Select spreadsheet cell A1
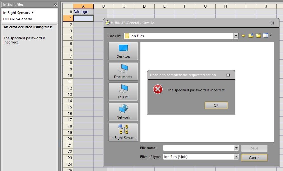 click(x=84, y=18)
